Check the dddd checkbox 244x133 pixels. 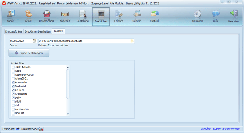tap(13, 102)
